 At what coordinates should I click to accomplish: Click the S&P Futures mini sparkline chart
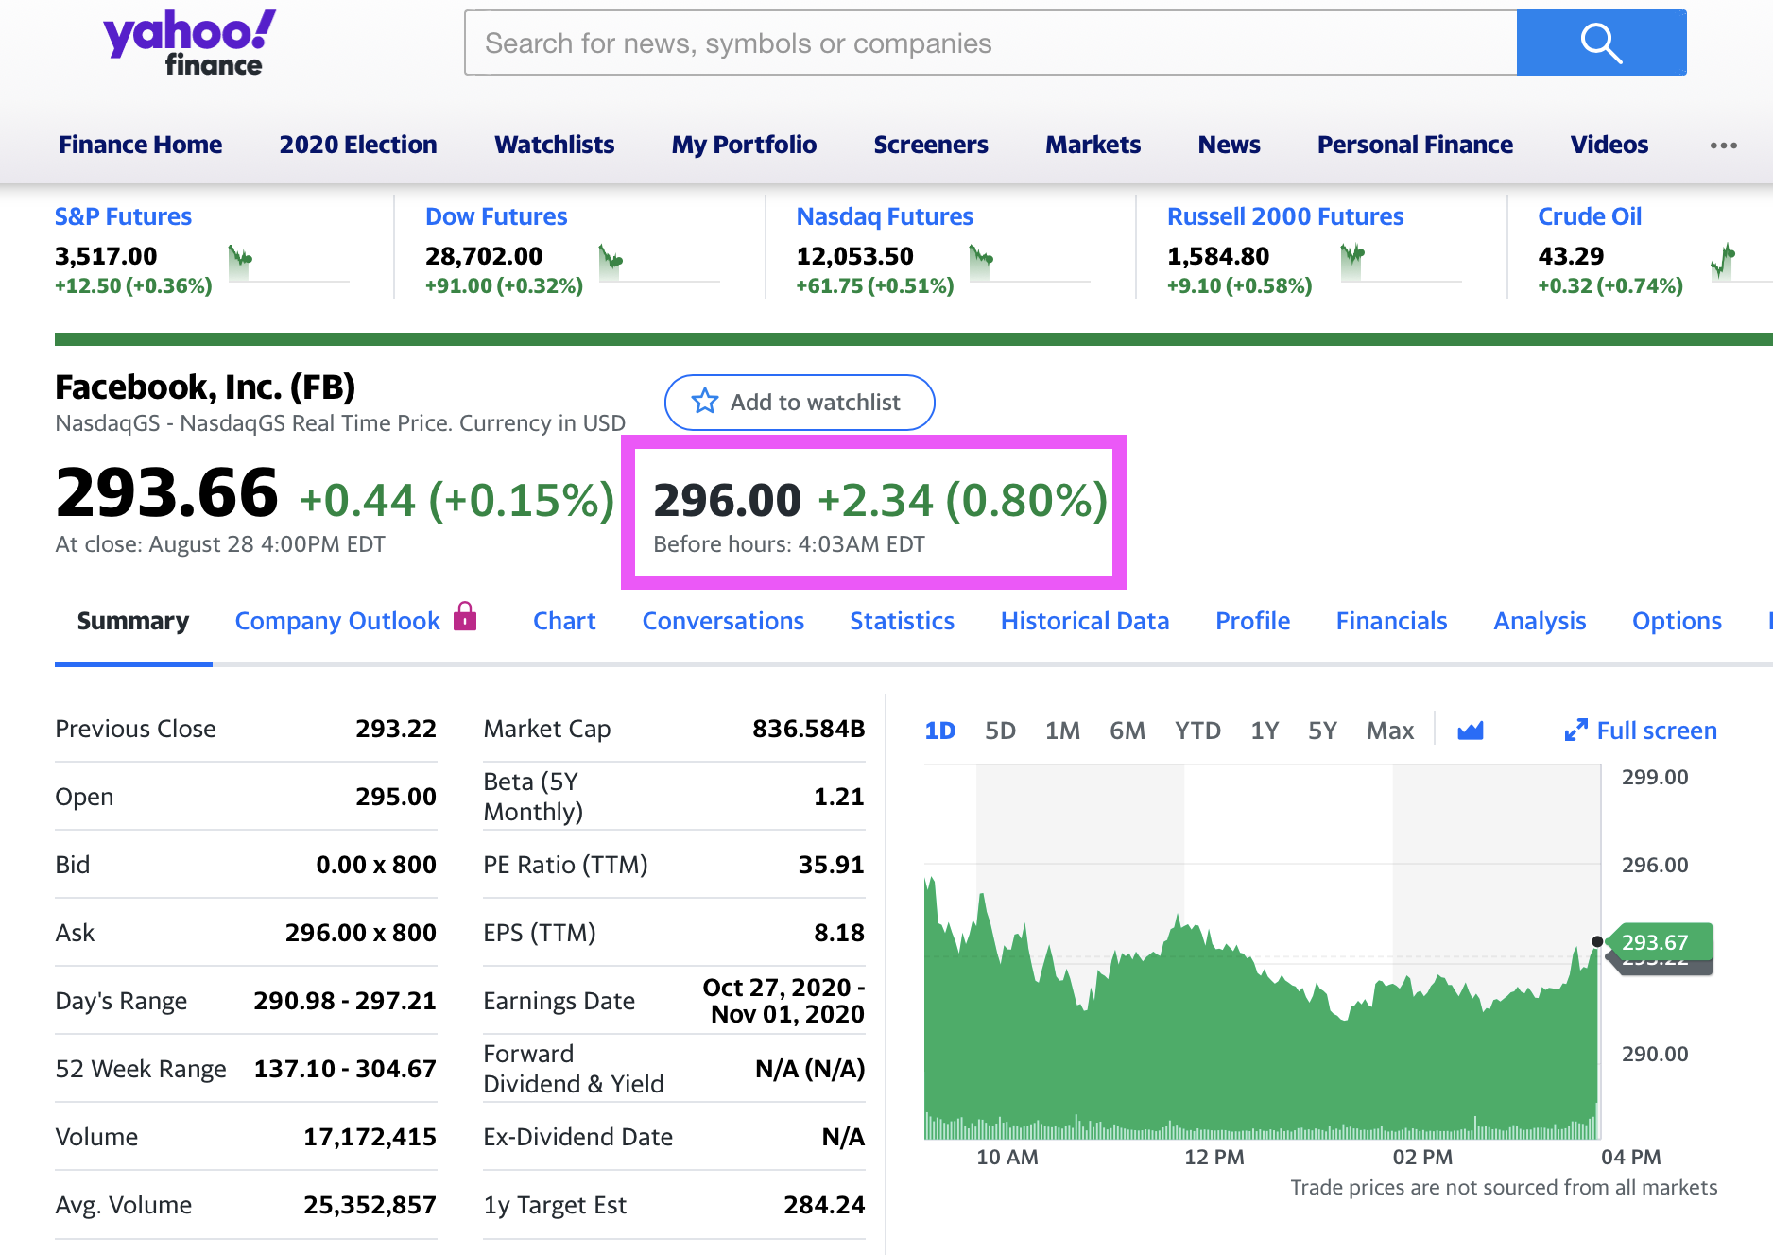(x=288, y=263)
